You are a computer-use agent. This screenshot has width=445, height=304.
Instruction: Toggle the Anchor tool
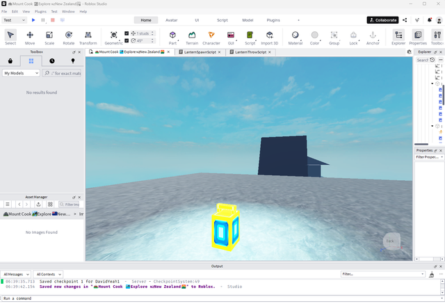tap(373, 37)
